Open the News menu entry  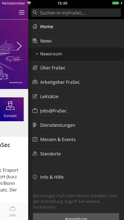pyautogui.click(x=76, y=41)
